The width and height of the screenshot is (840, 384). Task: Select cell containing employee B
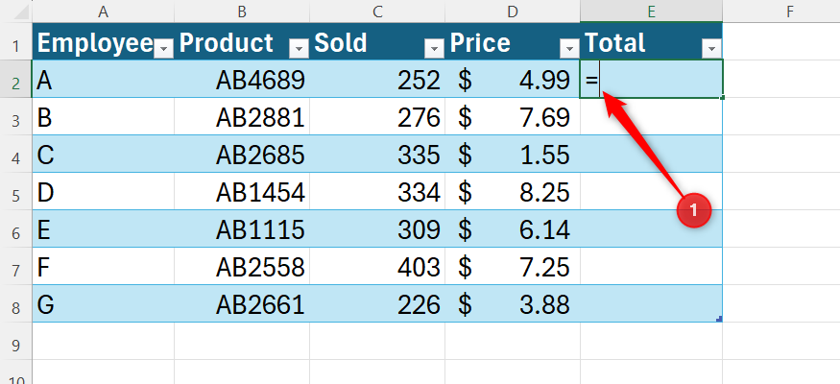coord(104,116)
